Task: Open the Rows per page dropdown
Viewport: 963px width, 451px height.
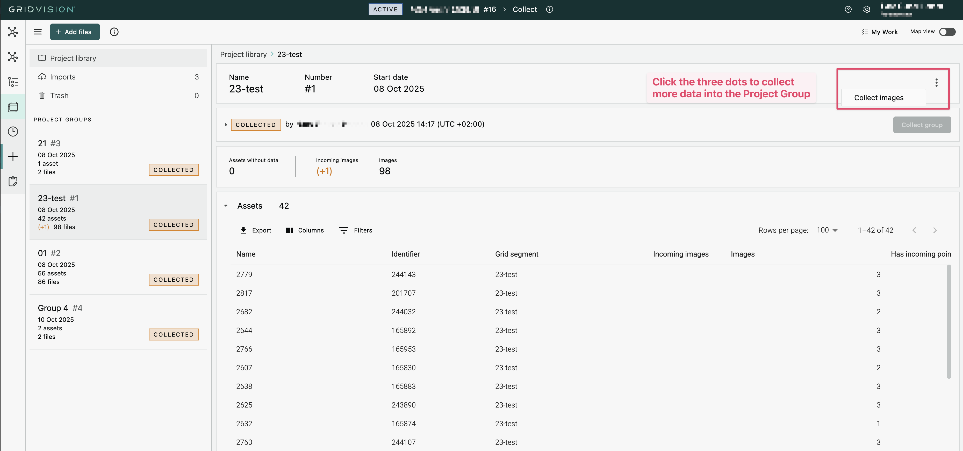Action: coord(827,230)
